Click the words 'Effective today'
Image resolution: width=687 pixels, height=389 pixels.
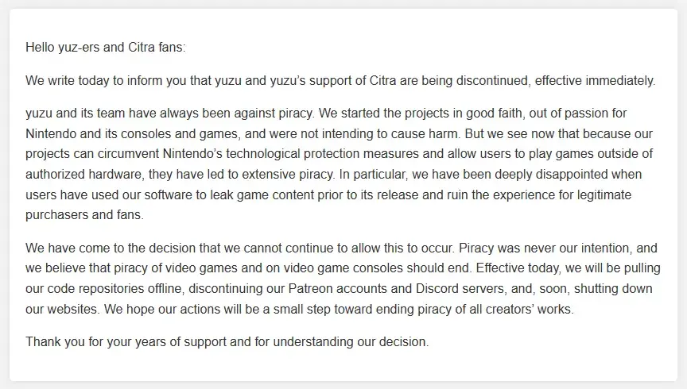[x=518, y=268]
